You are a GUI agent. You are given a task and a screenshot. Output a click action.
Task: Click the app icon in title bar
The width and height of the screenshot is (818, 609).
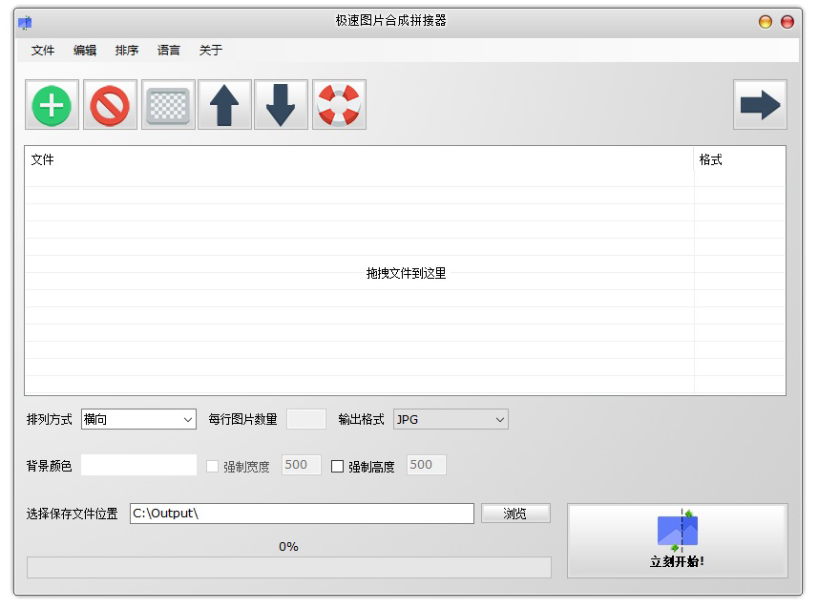click(x=25, y=21)
